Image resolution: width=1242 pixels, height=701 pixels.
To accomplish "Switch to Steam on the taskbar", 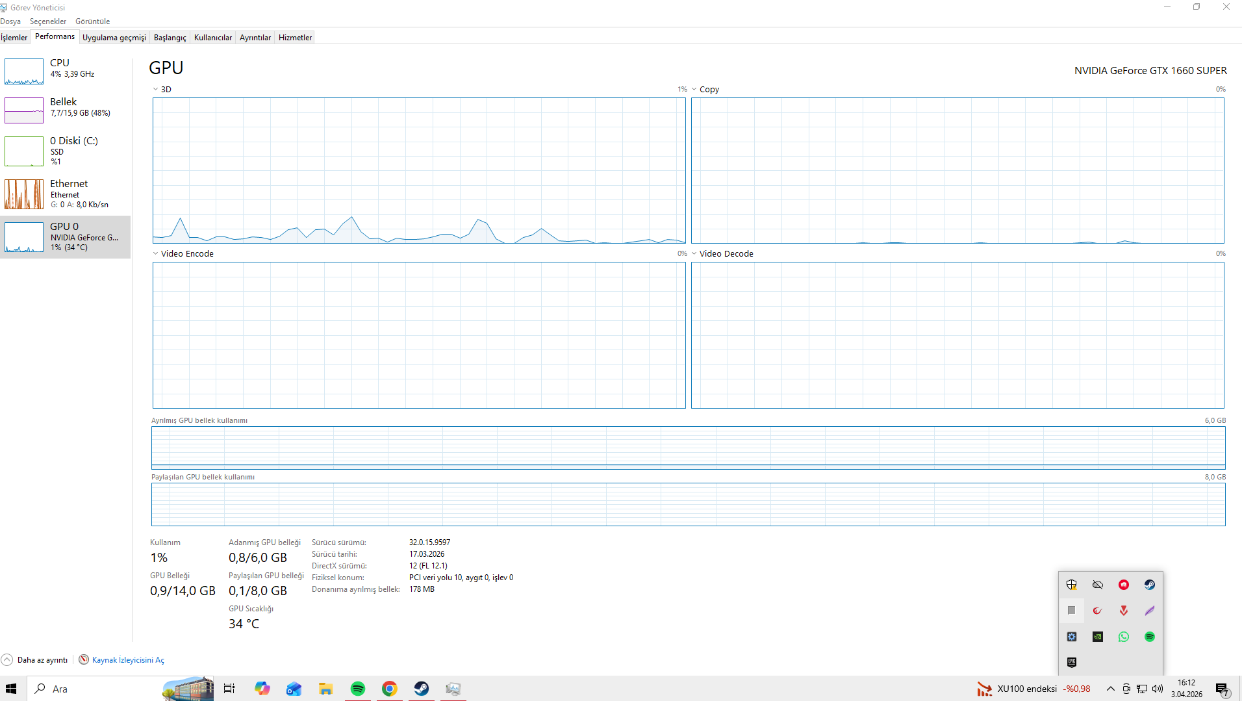I will [x=422, y=689].
